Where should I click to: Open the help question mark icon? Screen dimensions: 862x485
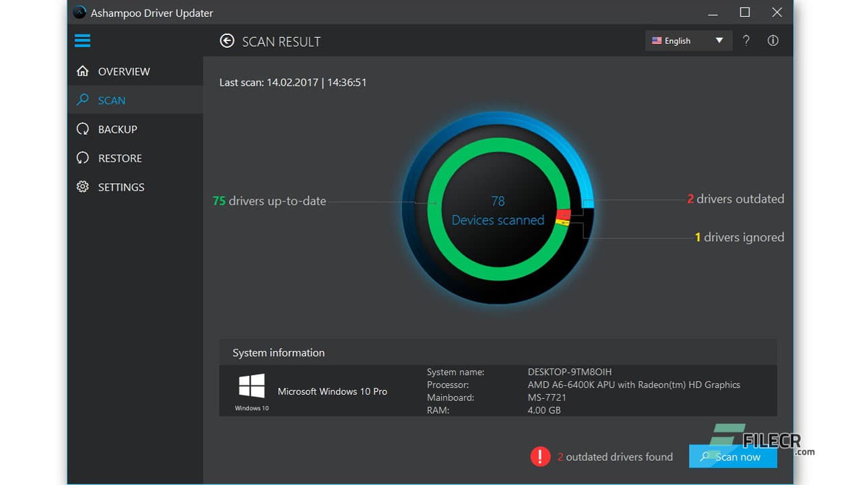tap(746, 40)
